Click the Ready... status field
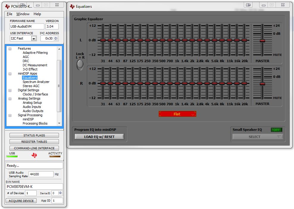 pyautogui.click(x=34, y=166)
